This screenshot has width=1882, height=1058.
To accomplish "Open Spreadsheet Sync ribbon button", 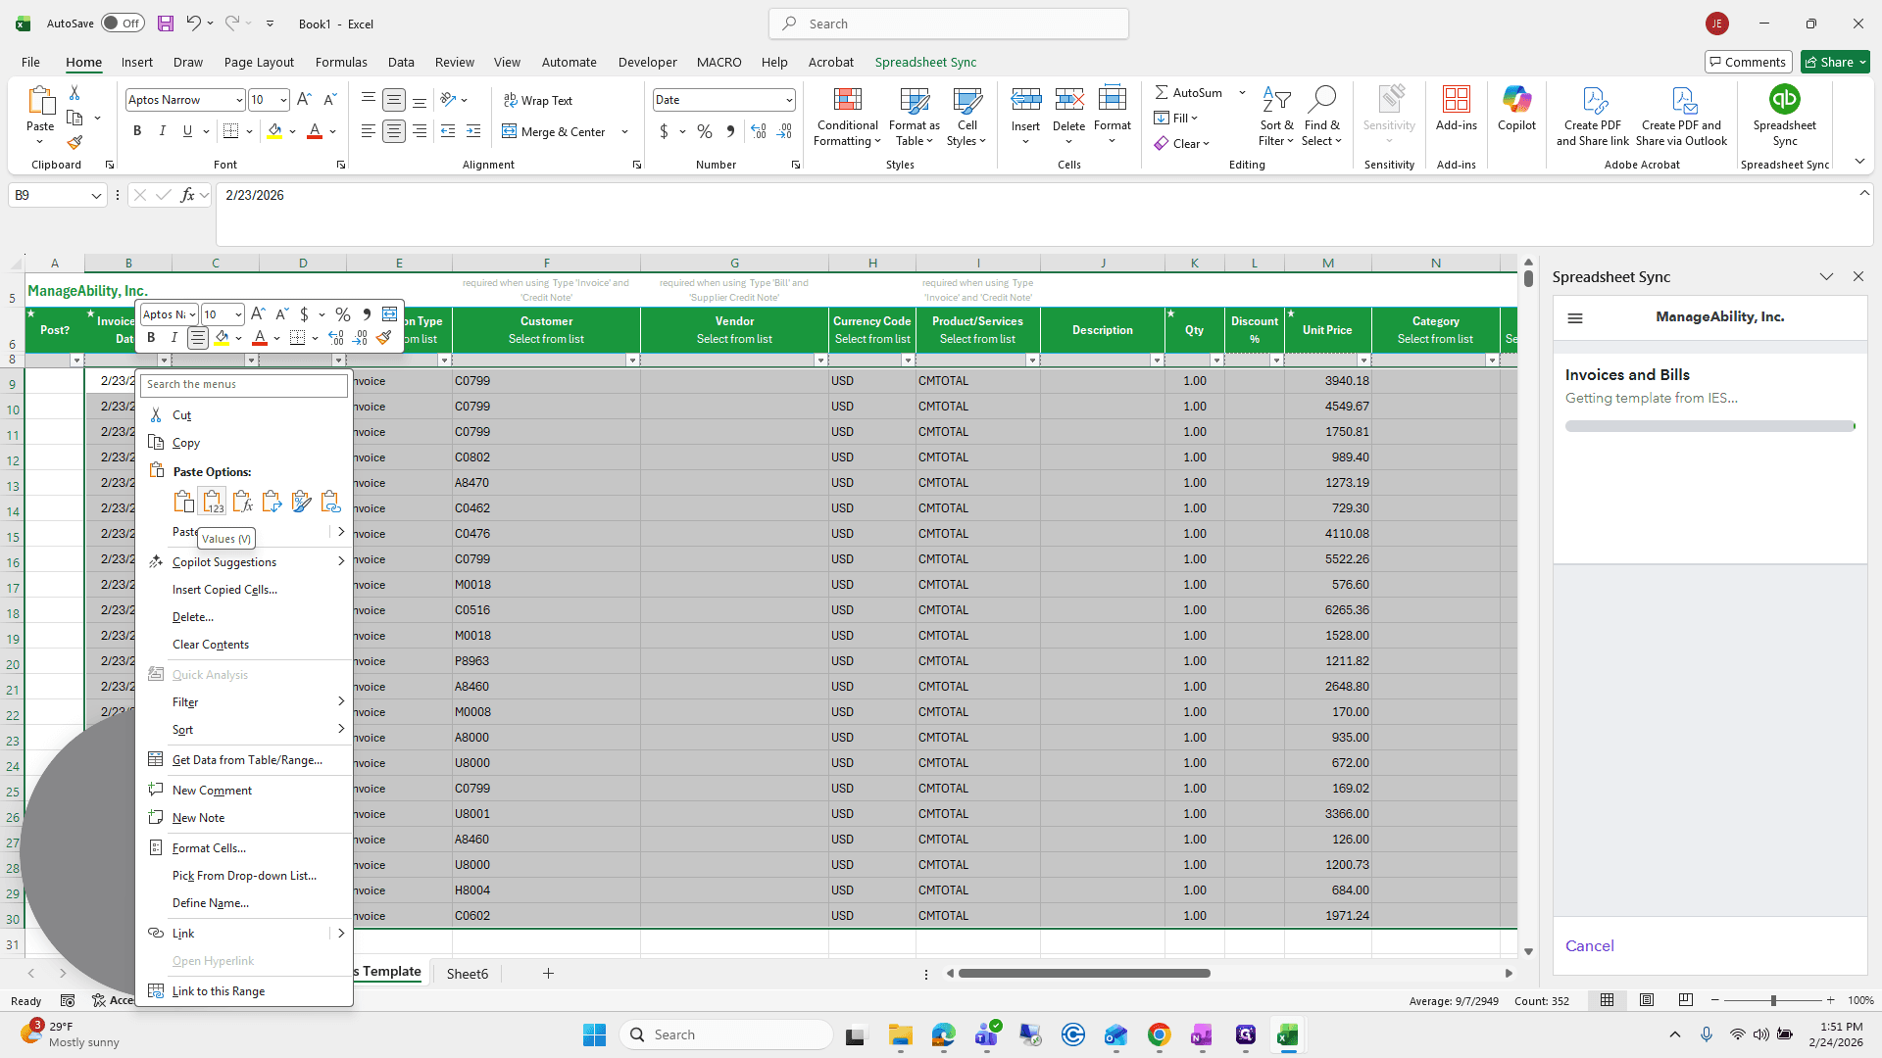I will point(1784,118).
